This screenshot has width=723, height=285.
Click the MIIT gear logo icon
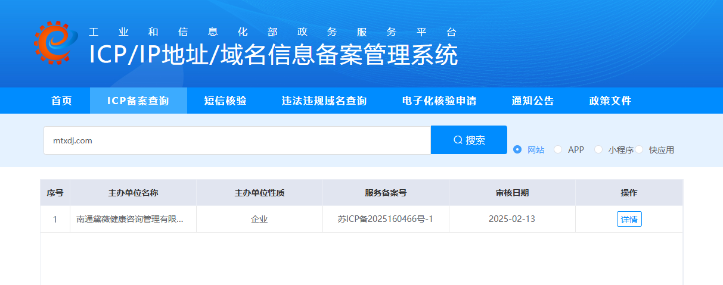tap(56, 42)
